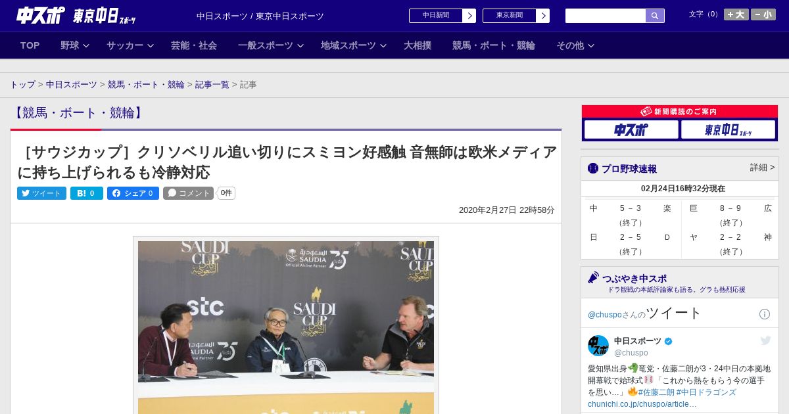Open the Saudi Cup press conference photo

click(x=286, y=327)
